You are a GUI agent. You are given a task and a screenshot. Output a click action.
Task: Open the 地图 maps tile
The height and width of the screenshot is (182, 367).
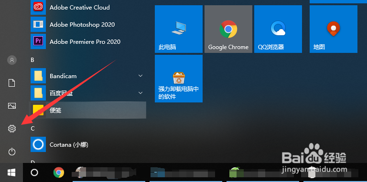pyautogui.click(x=334, y=29)
